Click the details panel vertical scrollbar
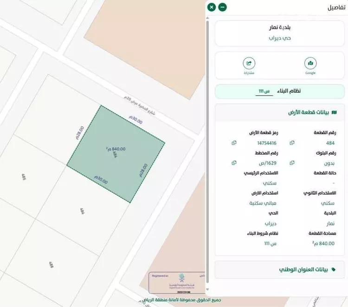 coord(207,152)
